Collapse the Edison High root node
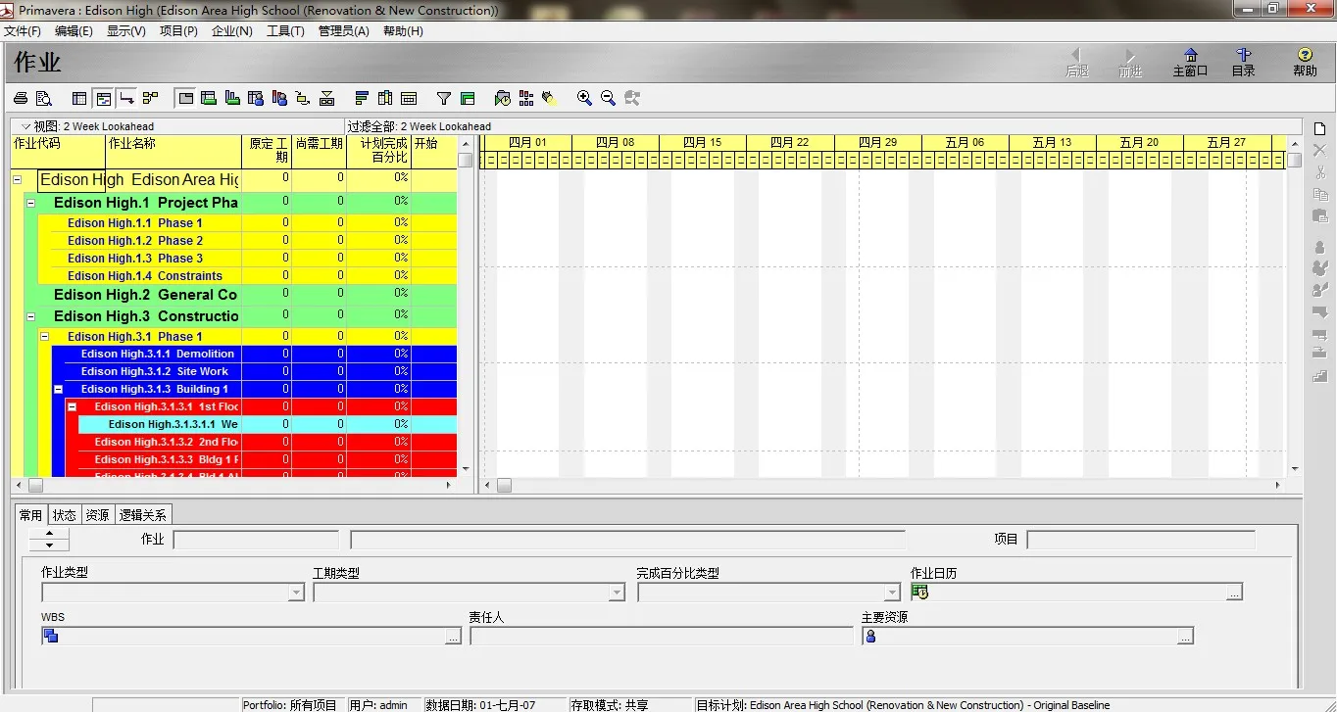Viewport: 1337px width, 712px height. point(18,180)
